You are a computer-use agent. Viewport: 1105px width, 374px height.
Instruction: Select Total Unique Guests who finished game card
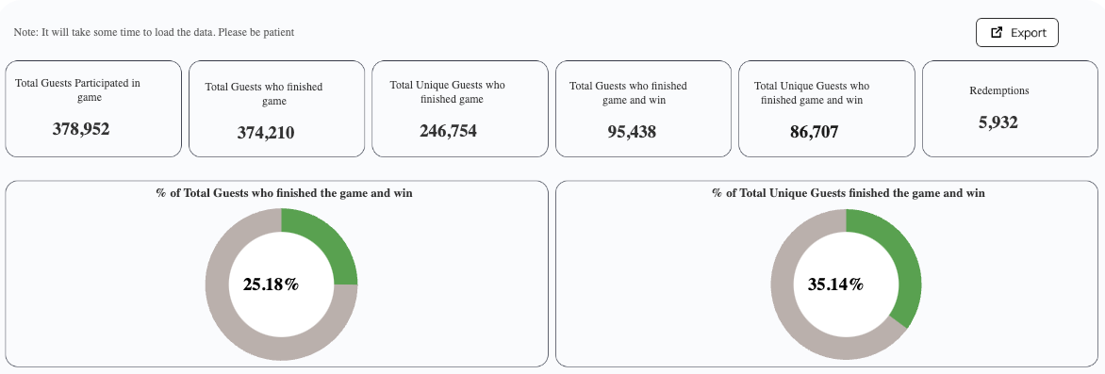pyautogui.click(x=459, y=108)
